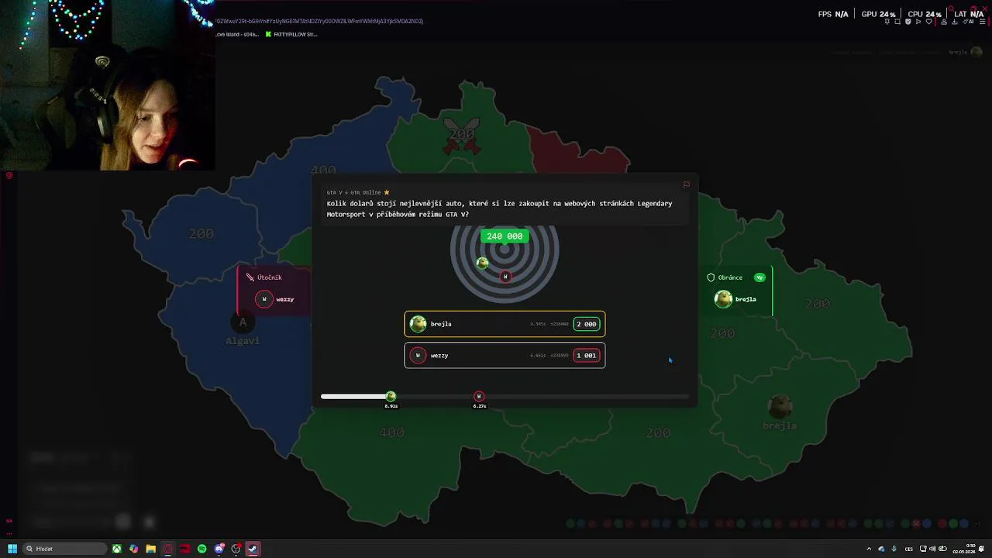Change CES keyboard language

[x=909, y=549]
